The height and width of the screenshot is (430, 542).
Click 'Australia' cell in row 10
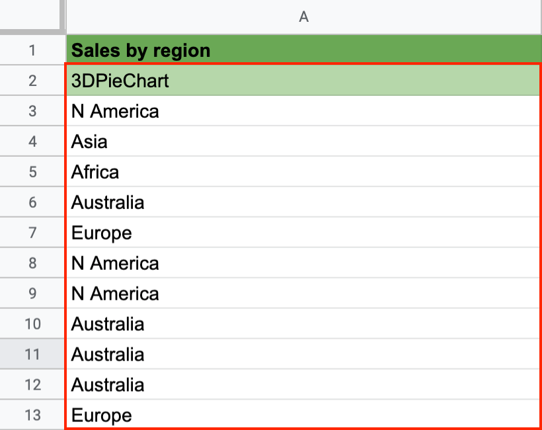[304, 323]
